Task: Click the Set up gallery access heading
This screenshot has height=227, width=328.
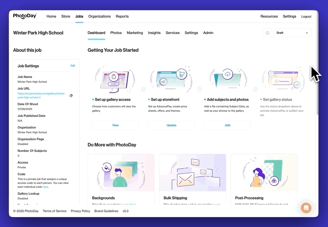Action: (x=112, y=99)
